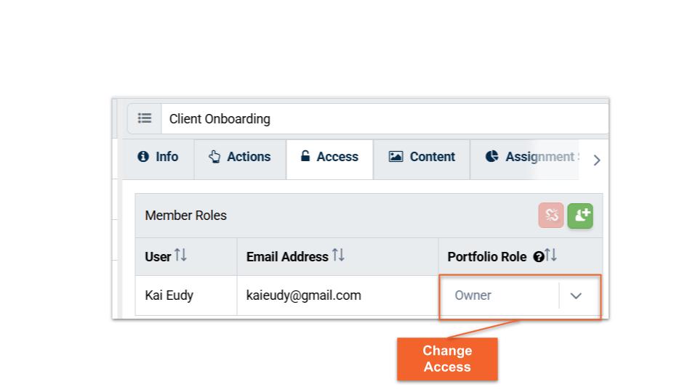This screenshot has height=392, width=698.
Task: Sort by Email Address column arrows
Action: [338, 256]
